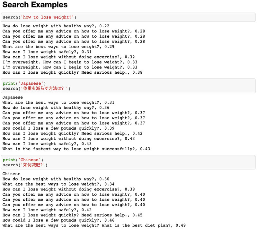Viewport: 257px width, 230px height.
Task: Click the 'Japanese' output label text
Action: [13, 97]
